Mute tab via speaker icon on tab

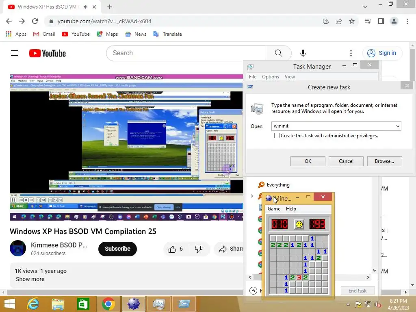click(x=85, y=7)
